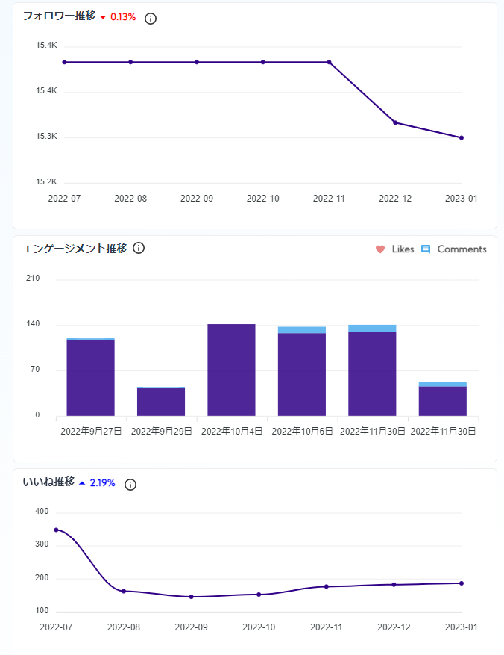Click the 2.19% likes change label
The image size is (504, 655).
click(x=103, y=483)
